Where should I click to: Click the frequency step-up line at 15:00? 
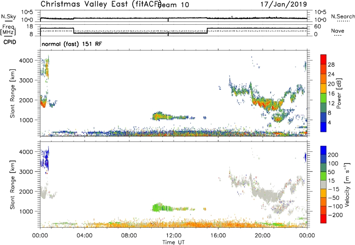click(207, 31)
